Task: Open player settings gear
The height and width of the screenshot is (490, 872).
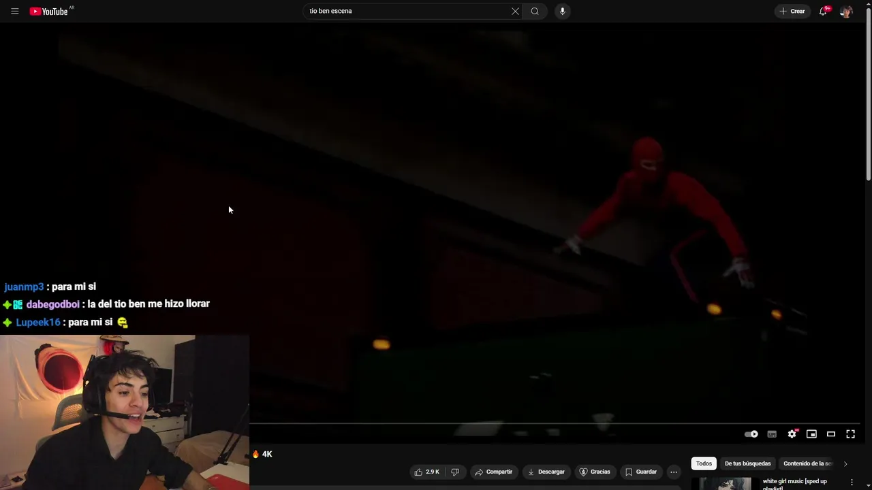Action: (792, 434)
